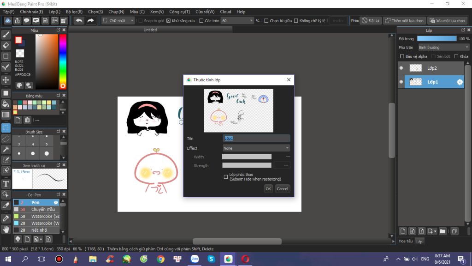Image resolution: width=472 pixels, height=266 pixels.
Task: Click new layer icon in layer panel
Action: click(x=403, y=231)
